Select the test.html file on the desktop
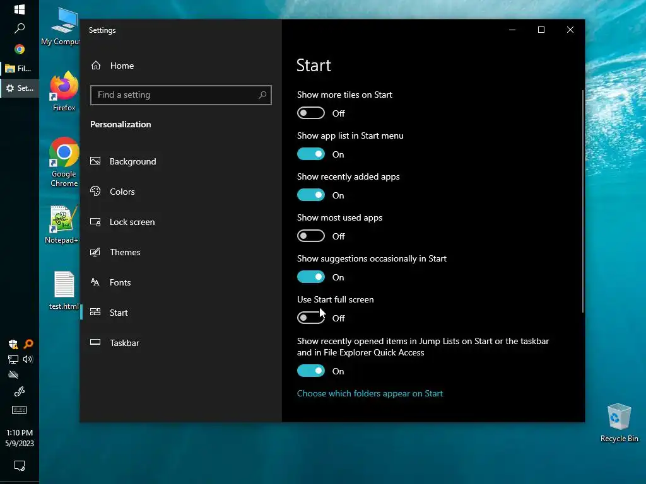This screenshot has width=646, height=484. point(64,291)
